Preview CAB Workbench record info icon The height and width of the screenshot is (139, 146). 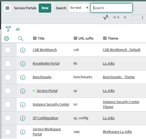click(23, 50)
